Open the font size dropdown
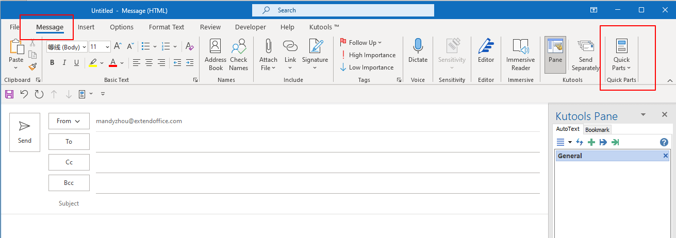676x238 pixels. point(107,47)
